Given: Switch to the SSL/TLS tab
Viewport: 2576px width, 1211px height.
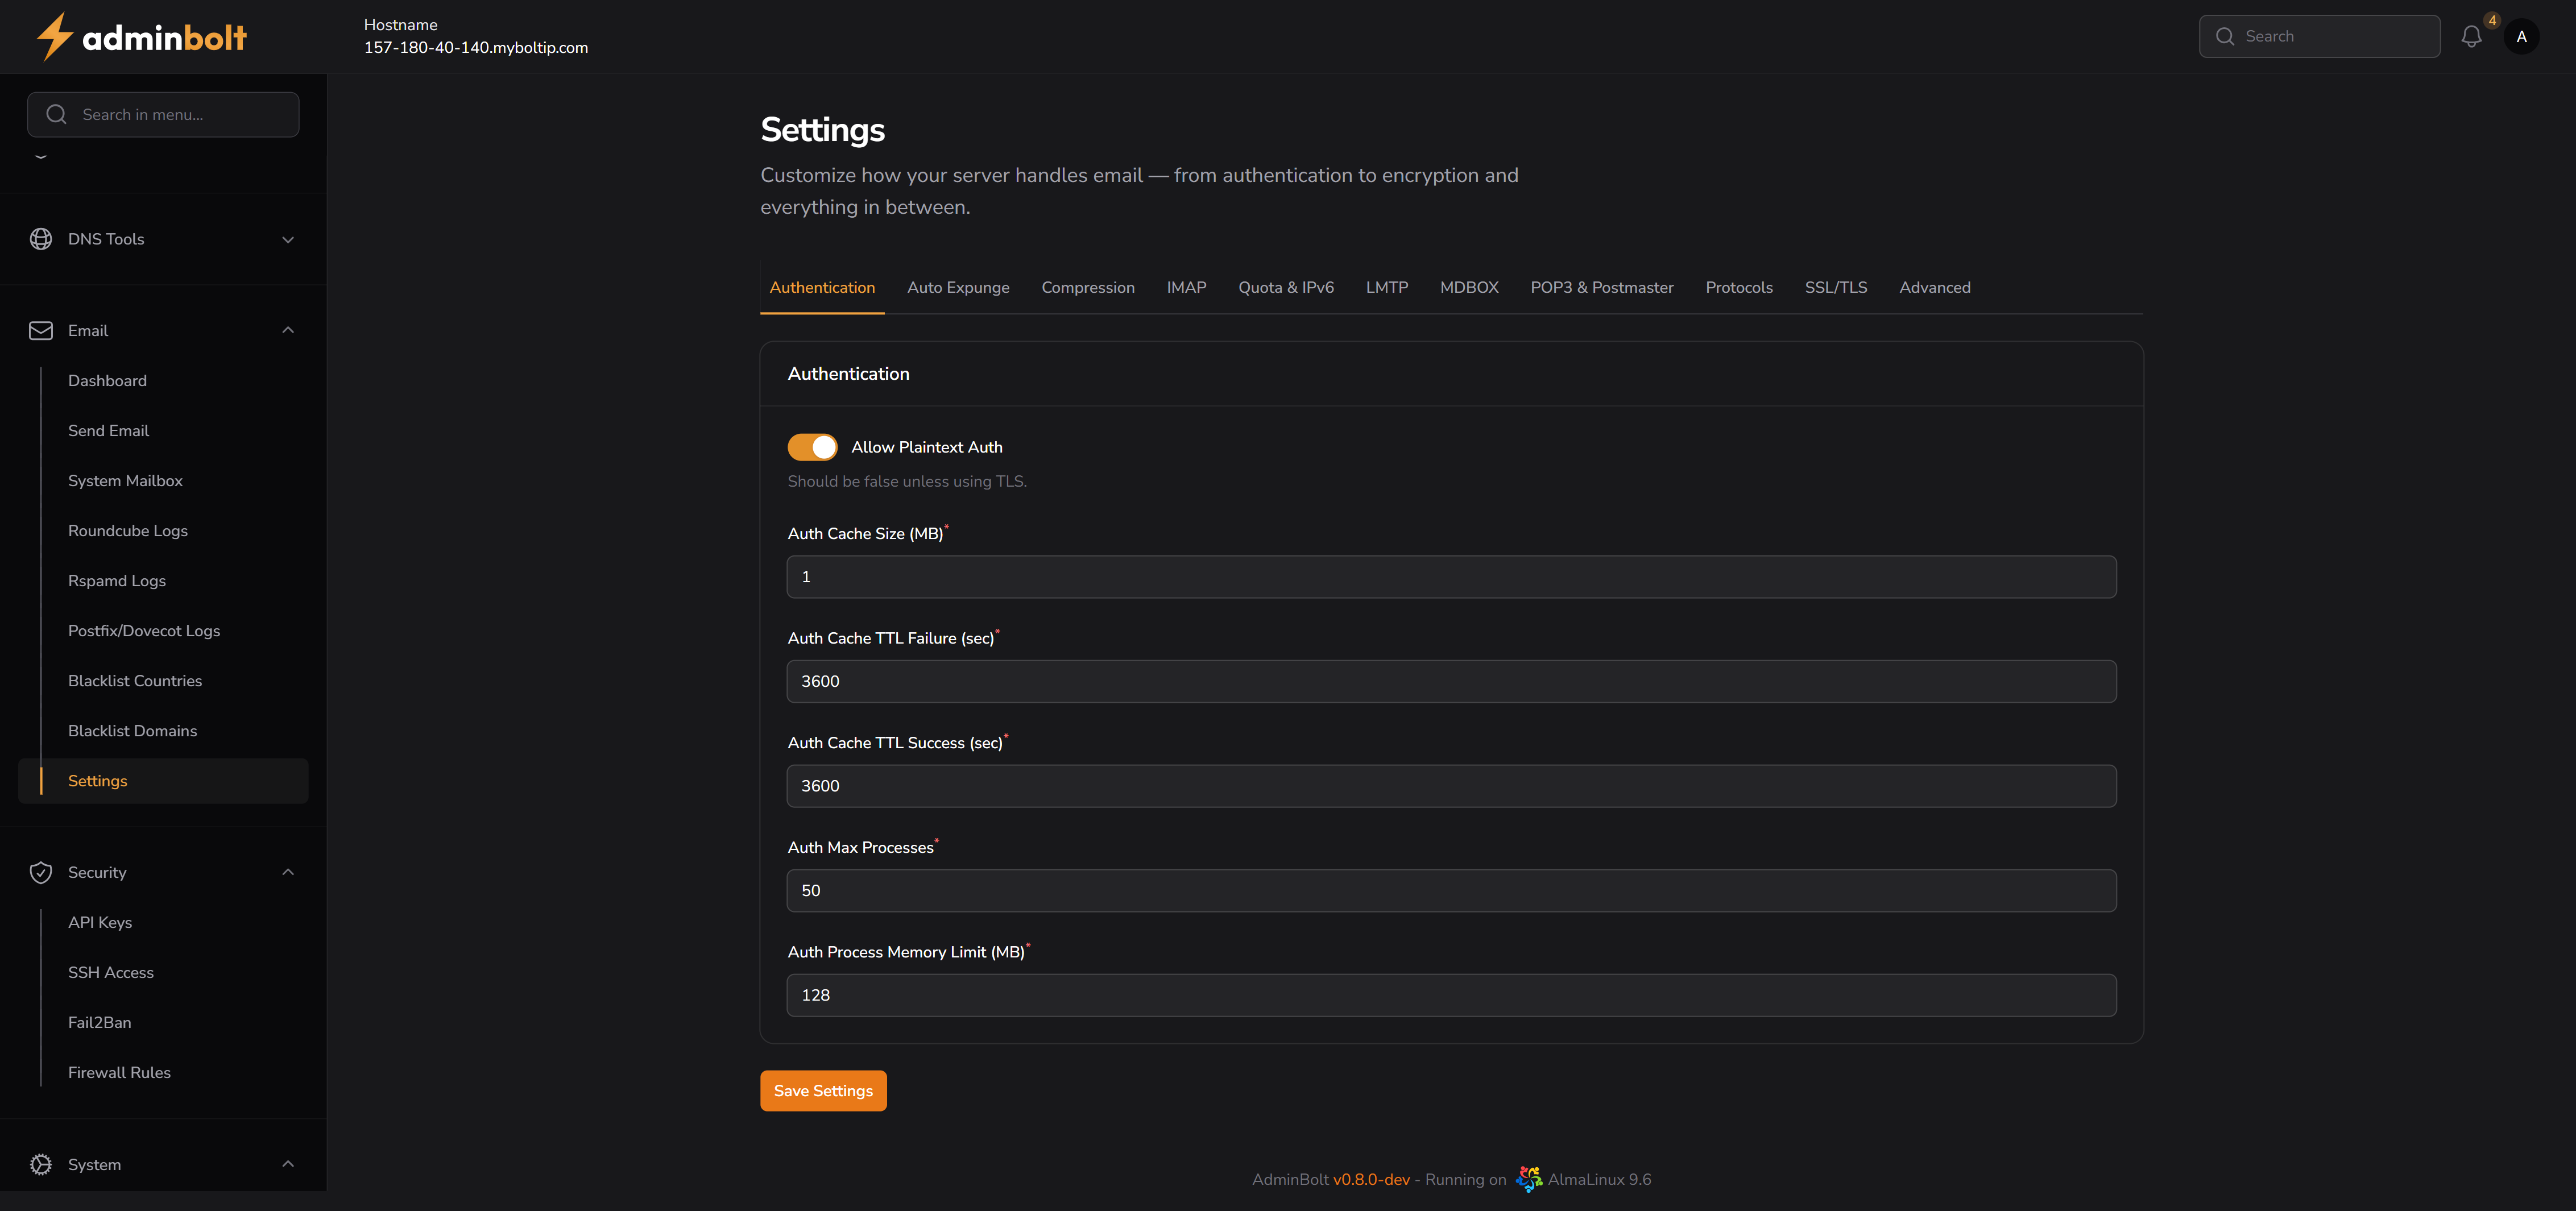Looking at the screenshot, I should click(x=1835, y=288).
